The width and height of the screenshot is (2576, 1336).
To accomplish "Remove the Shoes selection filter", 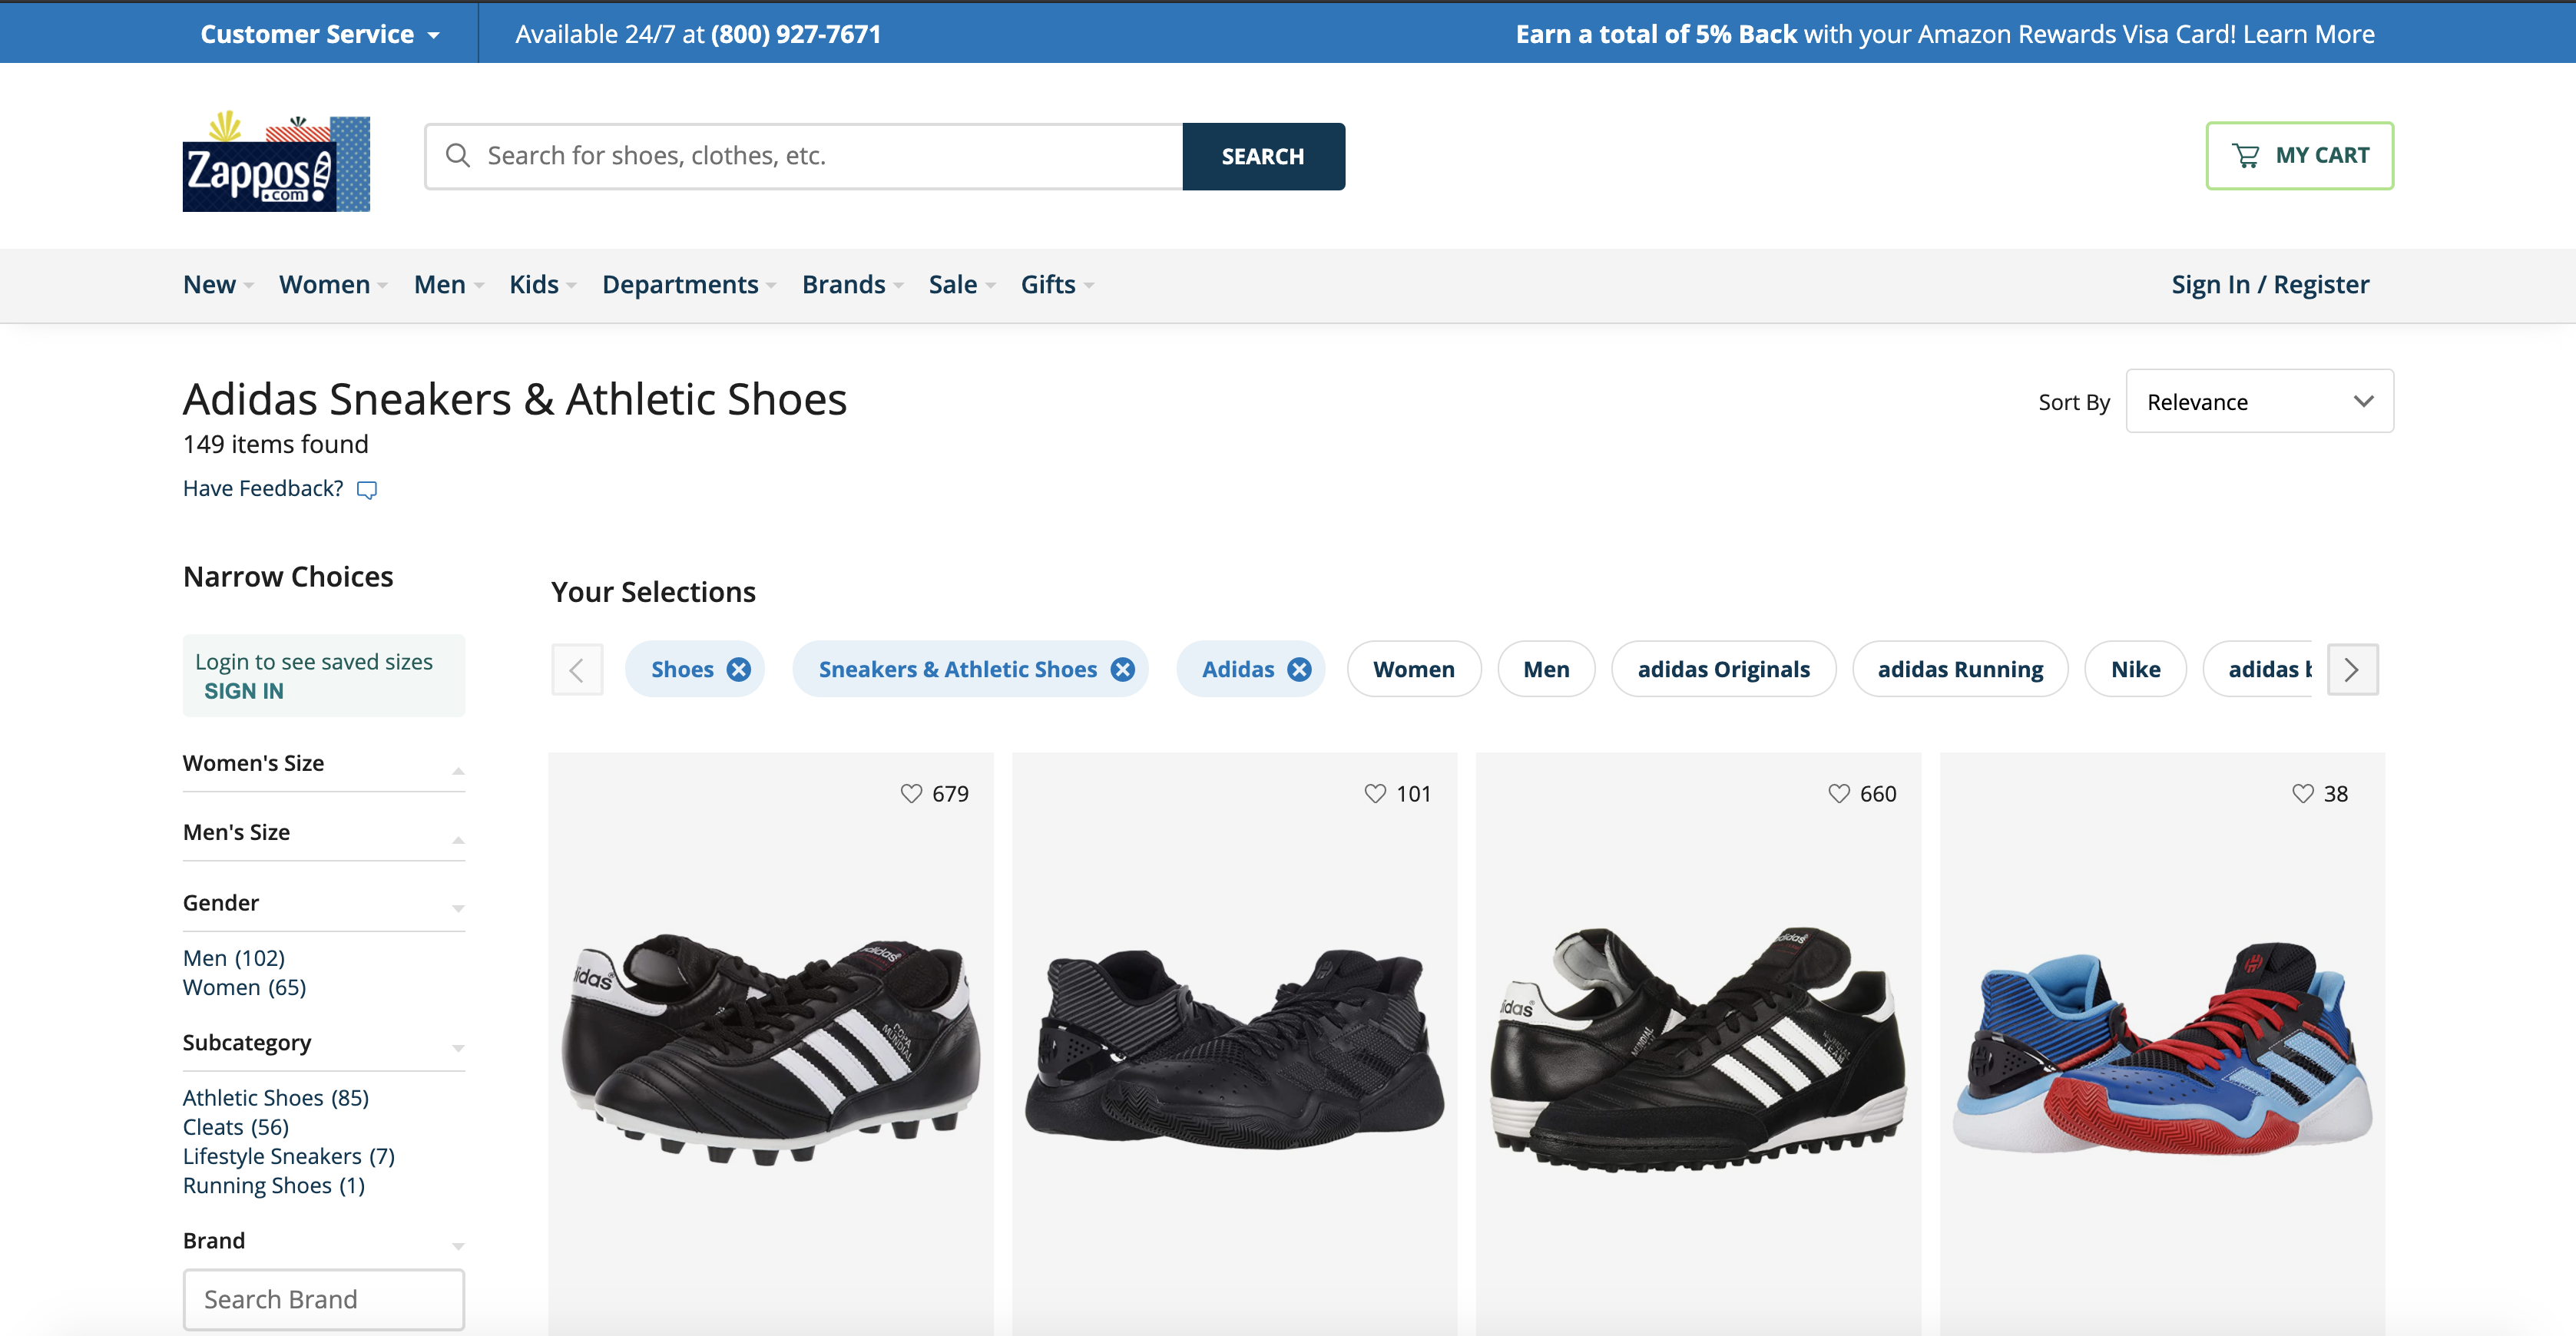I will click(739, 670).
